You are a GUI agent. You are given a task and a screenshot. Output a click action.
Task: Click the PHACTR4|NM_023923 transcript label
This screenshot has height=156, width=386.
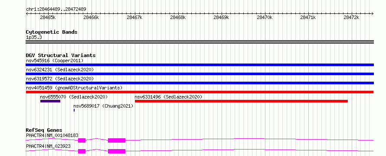pyautogui.click(x=48, y=146)
